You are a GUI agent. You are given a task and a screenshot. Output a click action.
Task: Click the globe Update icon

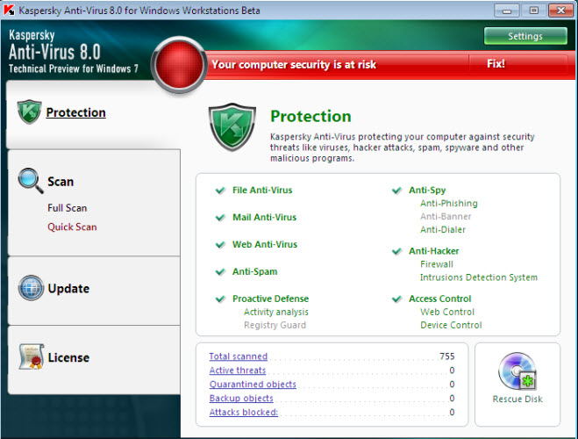coord(31,288)
